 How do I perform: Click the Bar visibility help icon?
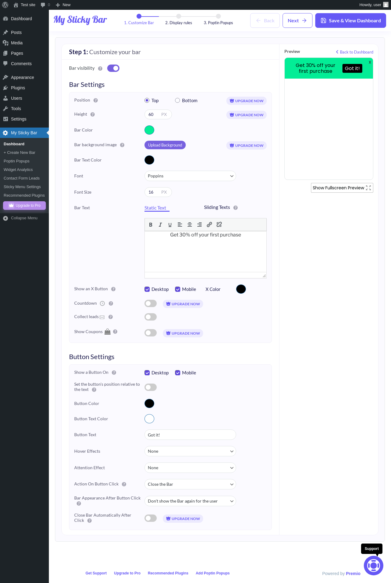(x=100, y=69)
